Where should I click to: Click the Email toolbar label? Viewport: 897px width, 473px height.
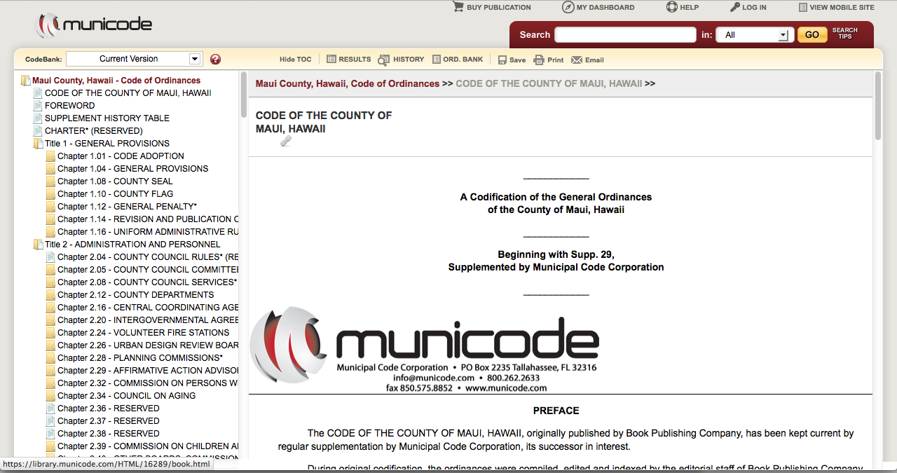[594, 60]
